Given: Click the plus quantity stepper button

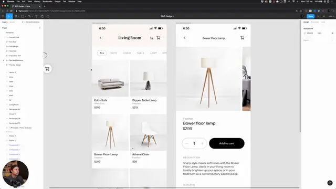Looking at the screenshot, I should pyautogui.click(x=202, y=143).
